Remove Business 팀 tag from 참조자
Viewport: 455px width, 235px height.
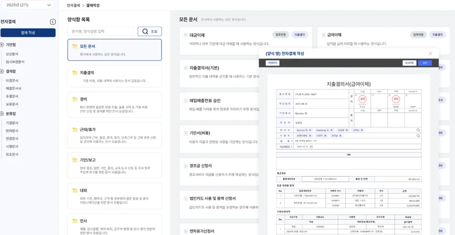tap(310, 131)
